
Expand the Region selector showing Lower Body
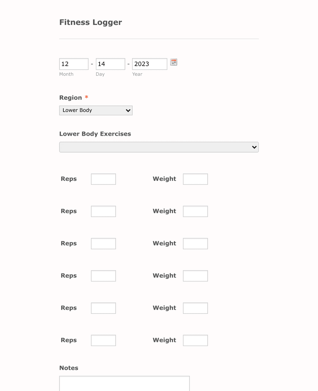pos(96,110)
